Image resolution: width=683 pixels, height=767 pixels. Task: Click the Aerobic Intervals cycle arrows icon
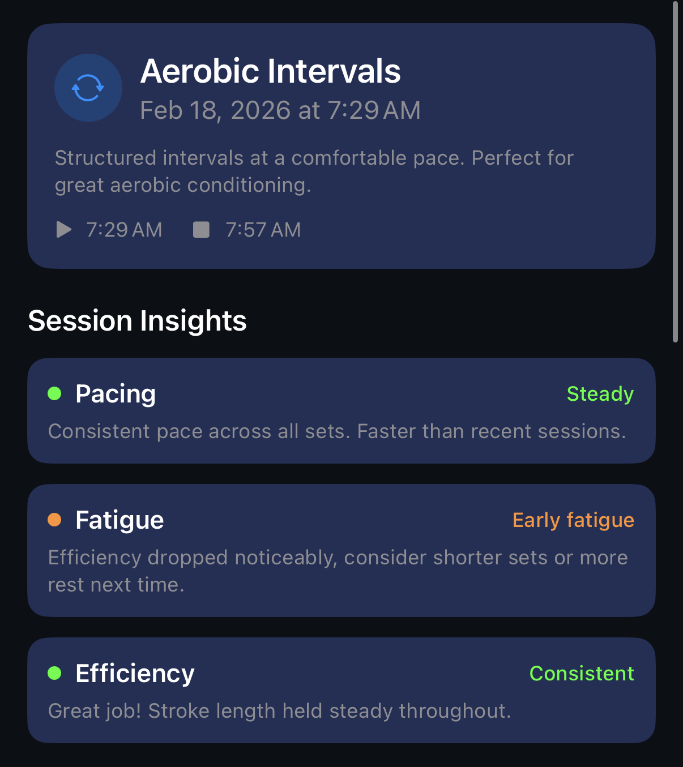tap(88, 88)
